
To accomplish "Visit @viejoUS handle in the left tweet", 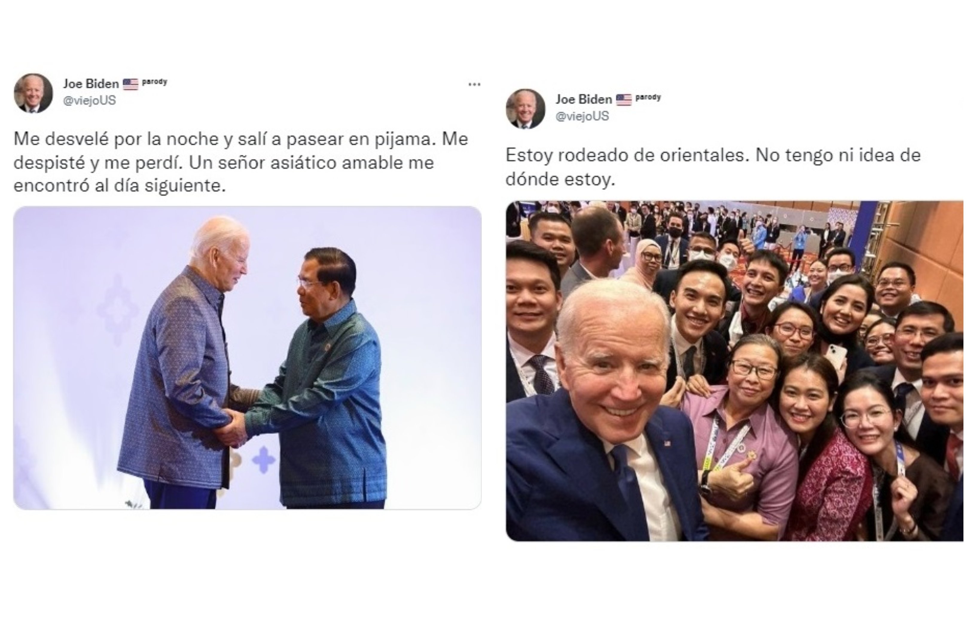I will tap(89, 100).
